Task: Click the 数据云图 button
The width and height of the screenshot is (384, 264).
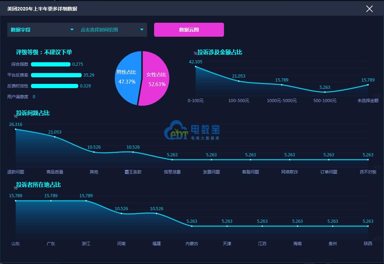Action: coord(188,30)
